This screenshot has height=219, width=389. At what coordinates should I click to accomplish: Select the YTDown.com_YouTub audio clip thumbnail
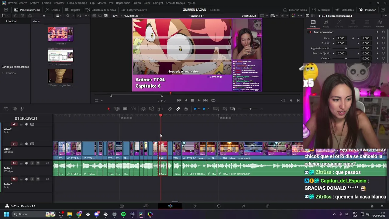click(60, 76)
